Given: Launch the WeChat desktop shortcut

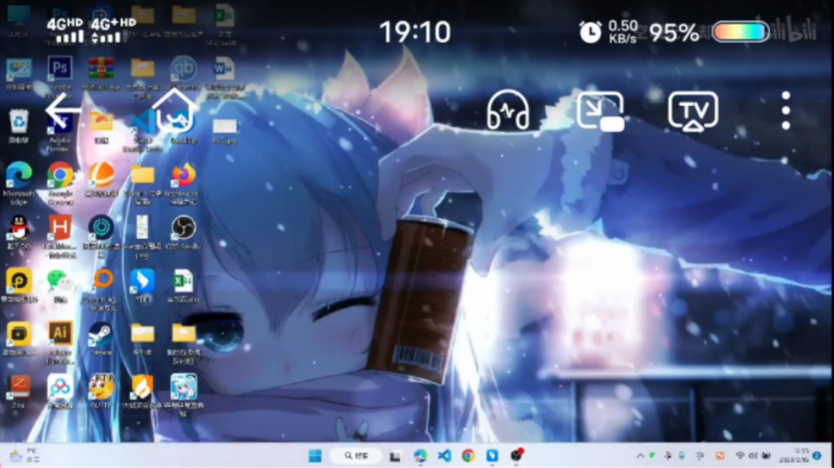Looking at the screenshot, I should [58, 280].
